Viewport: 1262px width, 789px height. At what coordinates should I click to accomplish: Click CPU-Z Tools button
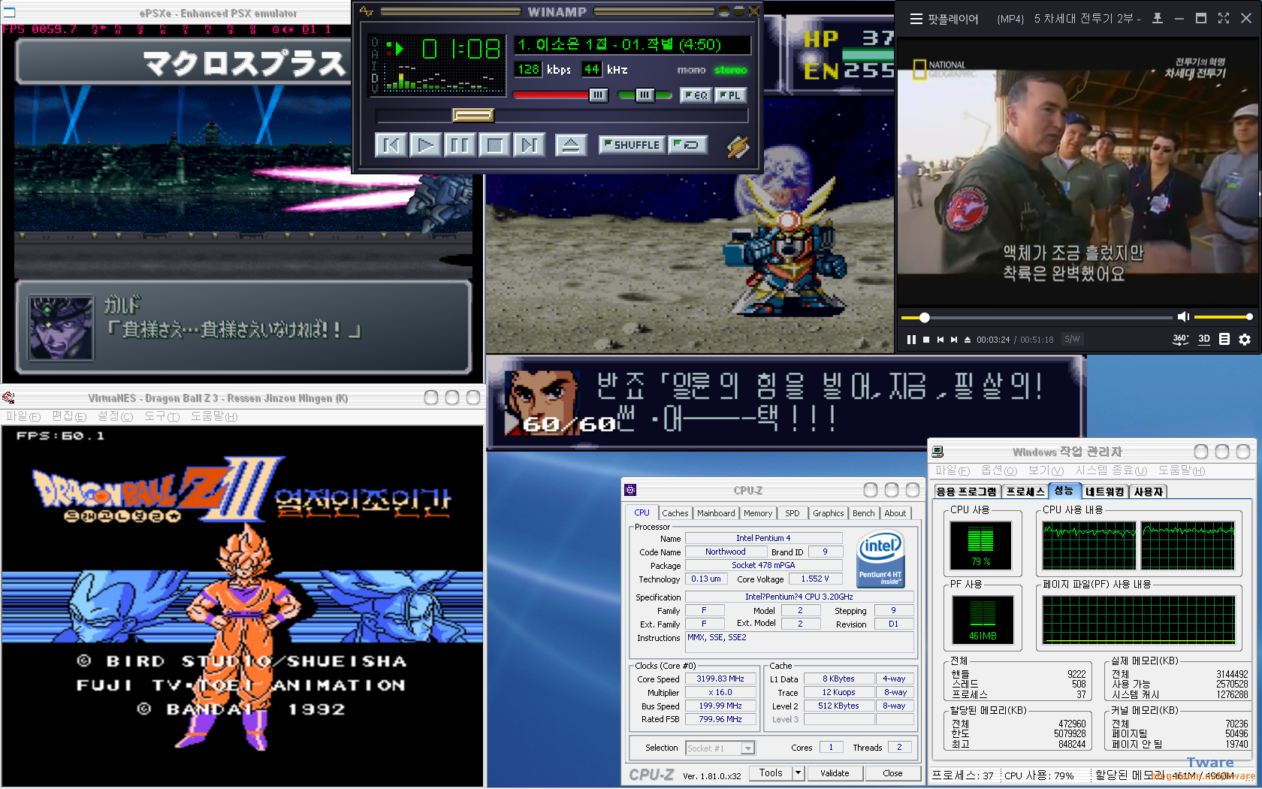[x=771, y=773]
